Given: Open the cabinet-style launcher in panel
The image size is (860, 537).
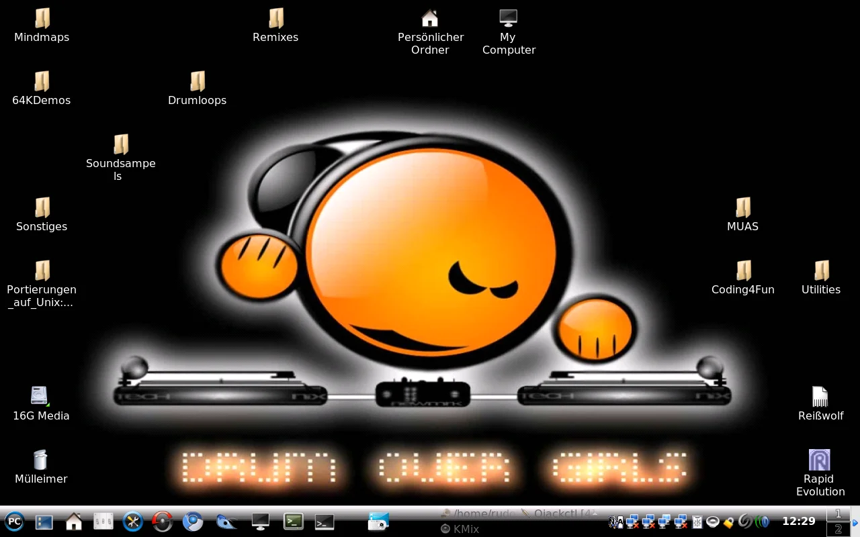Looking at the screenshot, I should 103,521.
